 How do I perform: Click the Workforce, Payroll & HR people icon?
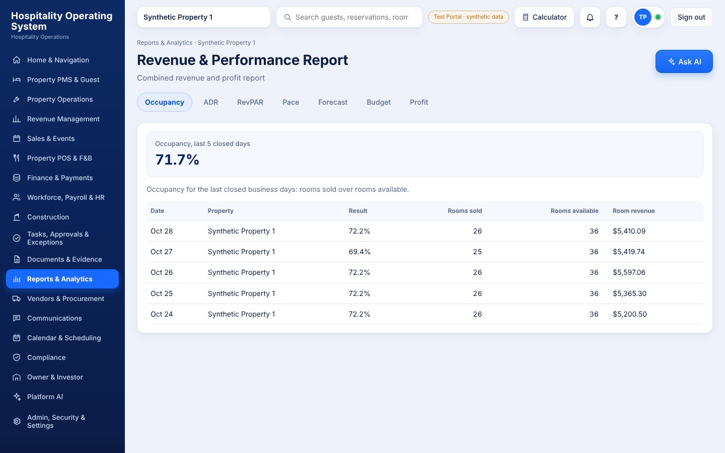[x=17, y=197]
